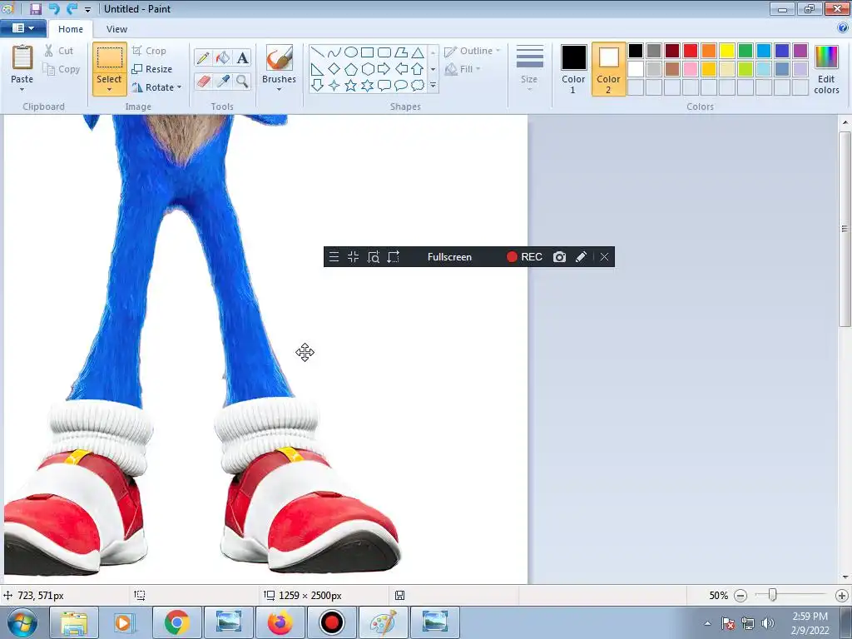Open Edit colors dialog
Image resolution: width=852 pixels, height=639 pixels.
[826, 70]
